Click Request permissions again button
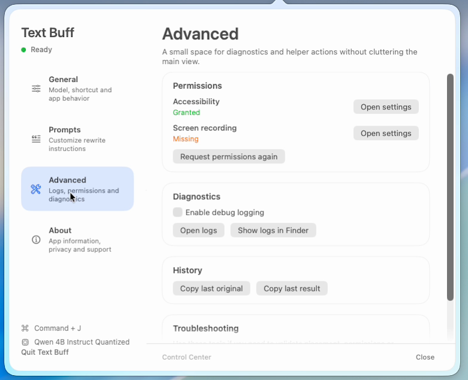This screenshot has height=380, width=468. tap(229, 156)
